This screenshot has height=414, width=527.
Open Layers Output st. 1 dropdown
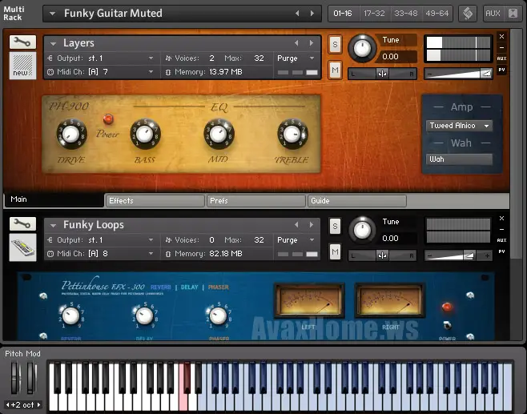(101, 58)
